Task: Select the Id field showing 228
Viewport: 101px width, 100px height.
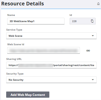Action: click(x=82, y=21)
